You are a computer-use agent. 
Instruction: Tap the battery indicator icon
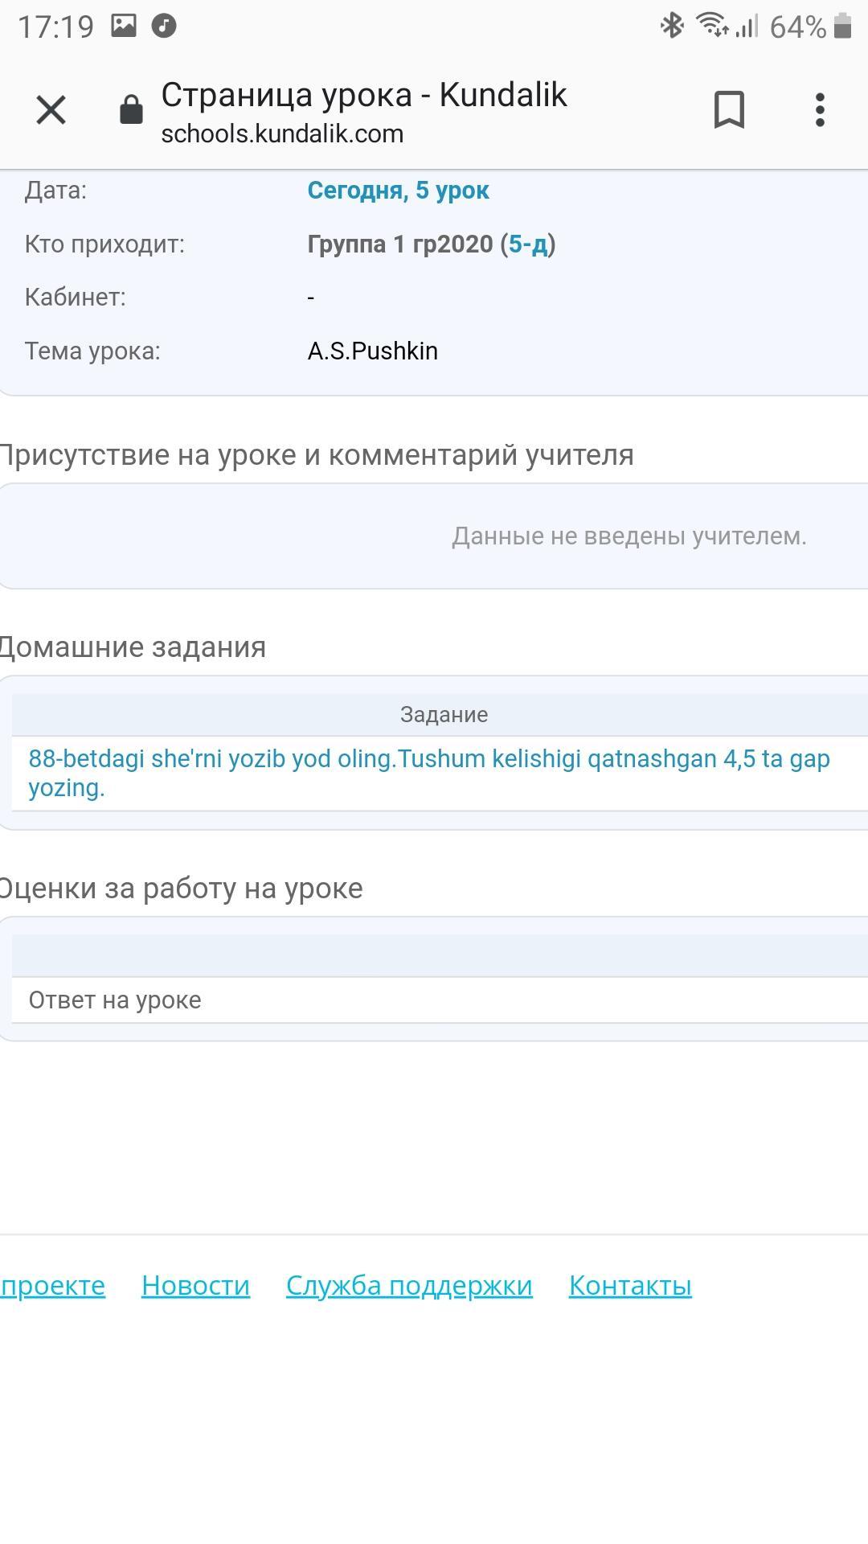842,26
